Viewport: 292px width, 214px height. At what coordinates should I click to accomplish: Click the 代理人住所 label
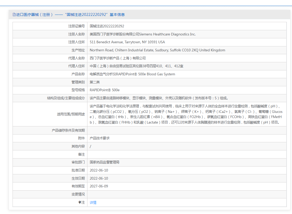76,66
